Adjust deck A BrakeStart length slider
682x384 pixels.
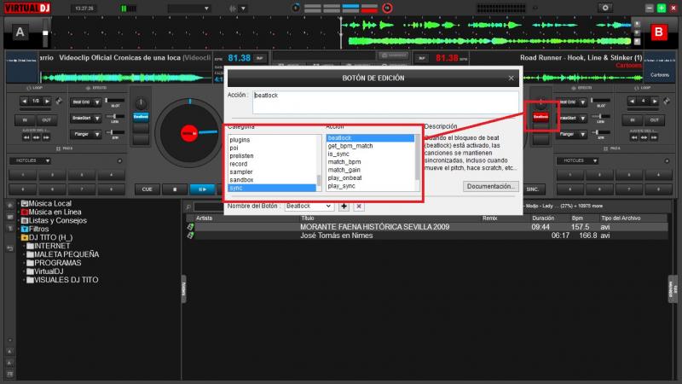(x=115, y=116)
